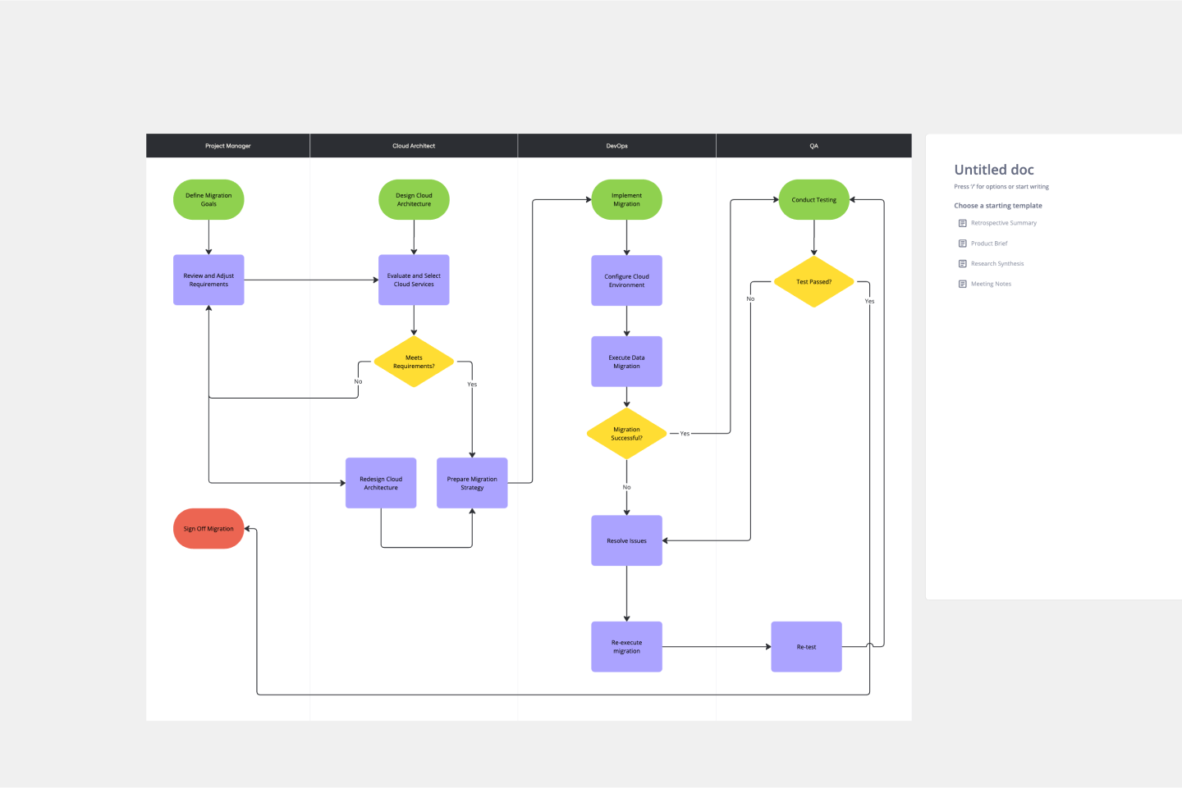Click the Meeting Notes document icon

[962, 284]
